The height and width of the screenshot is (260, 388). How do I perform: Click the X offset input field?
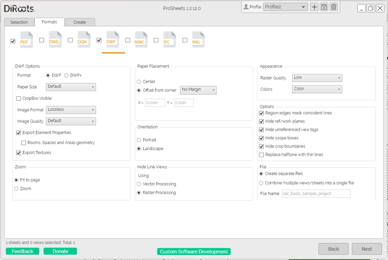(x=155, y=103)
